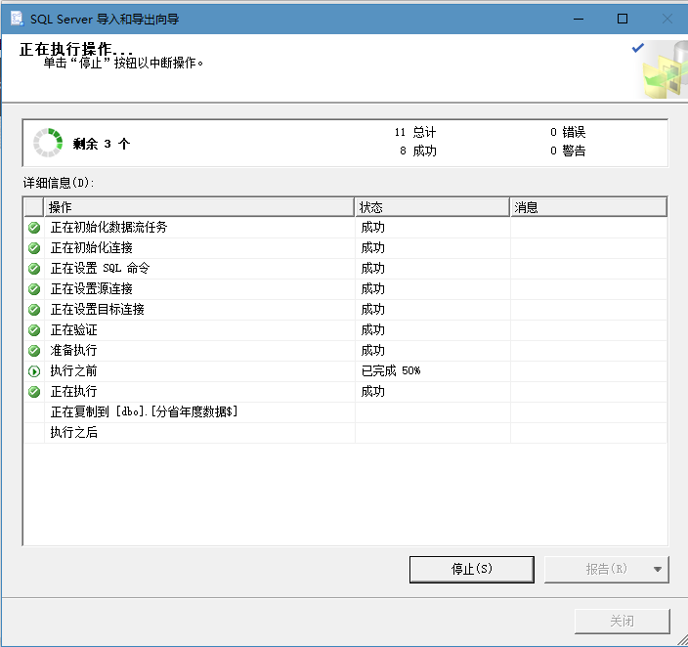Stop the operation with 停止(S)
Image resolution: width=688 pixels, height=647 pixels.
[472, 570]
